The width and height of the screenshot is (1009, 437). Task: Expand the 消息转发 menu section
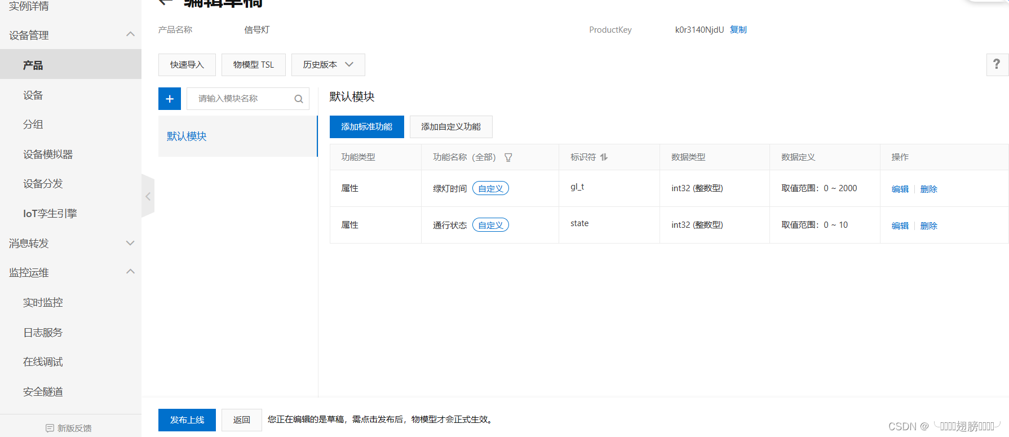[x=130, y=243]
